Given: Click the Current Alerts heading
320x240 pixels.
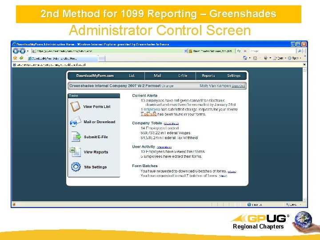Looking at the screenshot, I should pos(145,96).
